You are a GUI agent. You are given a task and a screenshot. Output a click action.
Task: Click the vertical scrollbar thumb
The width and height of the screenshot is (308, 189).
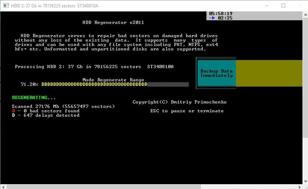(305, 78)
